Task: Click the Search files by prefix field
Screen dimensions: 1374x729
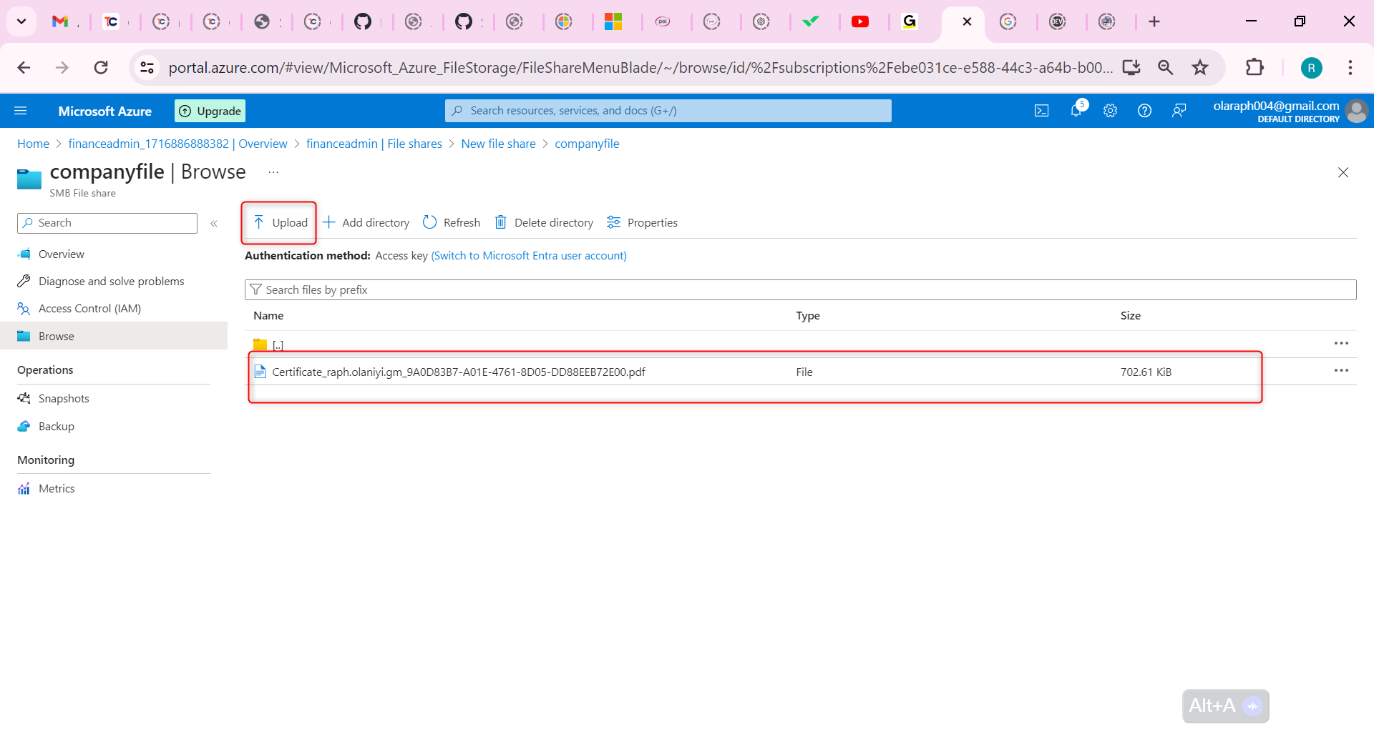Action: point(501,289)
